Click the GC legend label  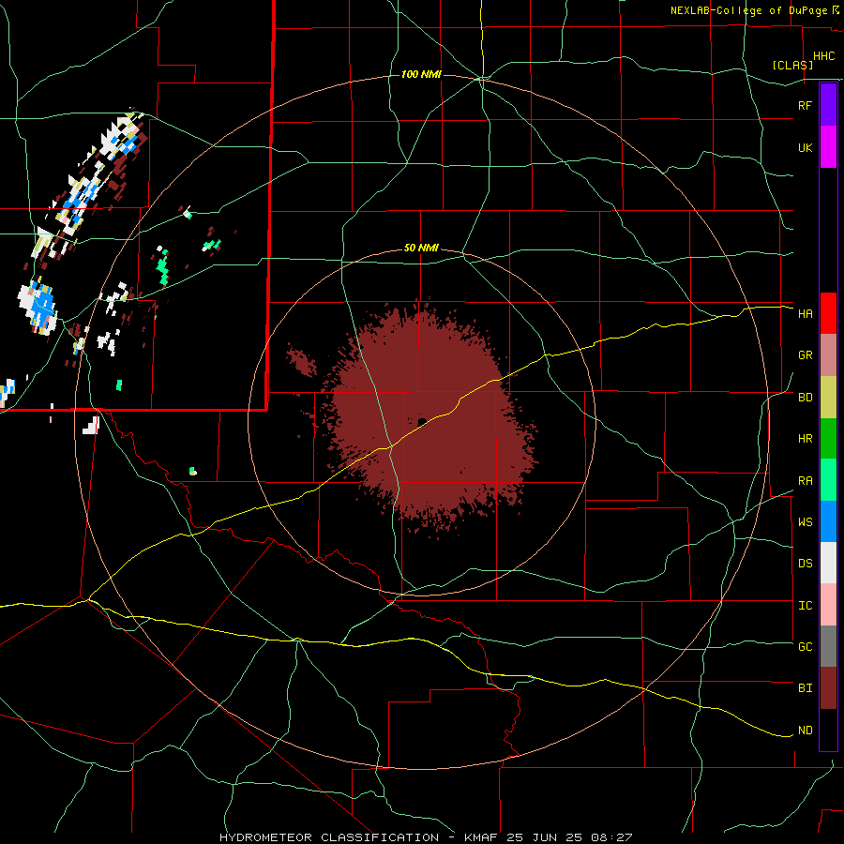(805, 647)
